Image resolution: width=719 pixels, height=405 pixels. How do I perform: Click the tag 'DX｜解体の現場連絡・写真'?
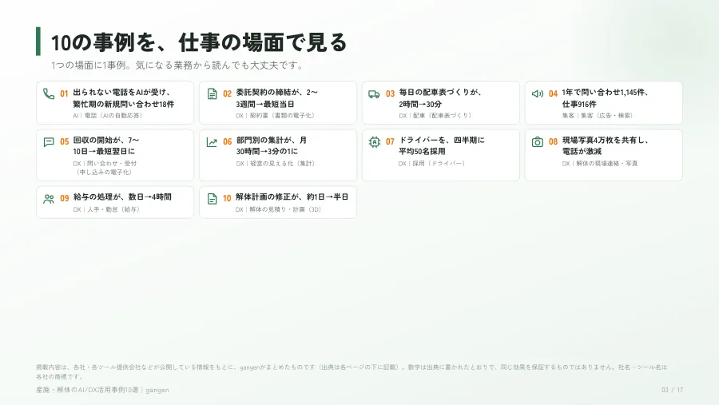[600, 163]
